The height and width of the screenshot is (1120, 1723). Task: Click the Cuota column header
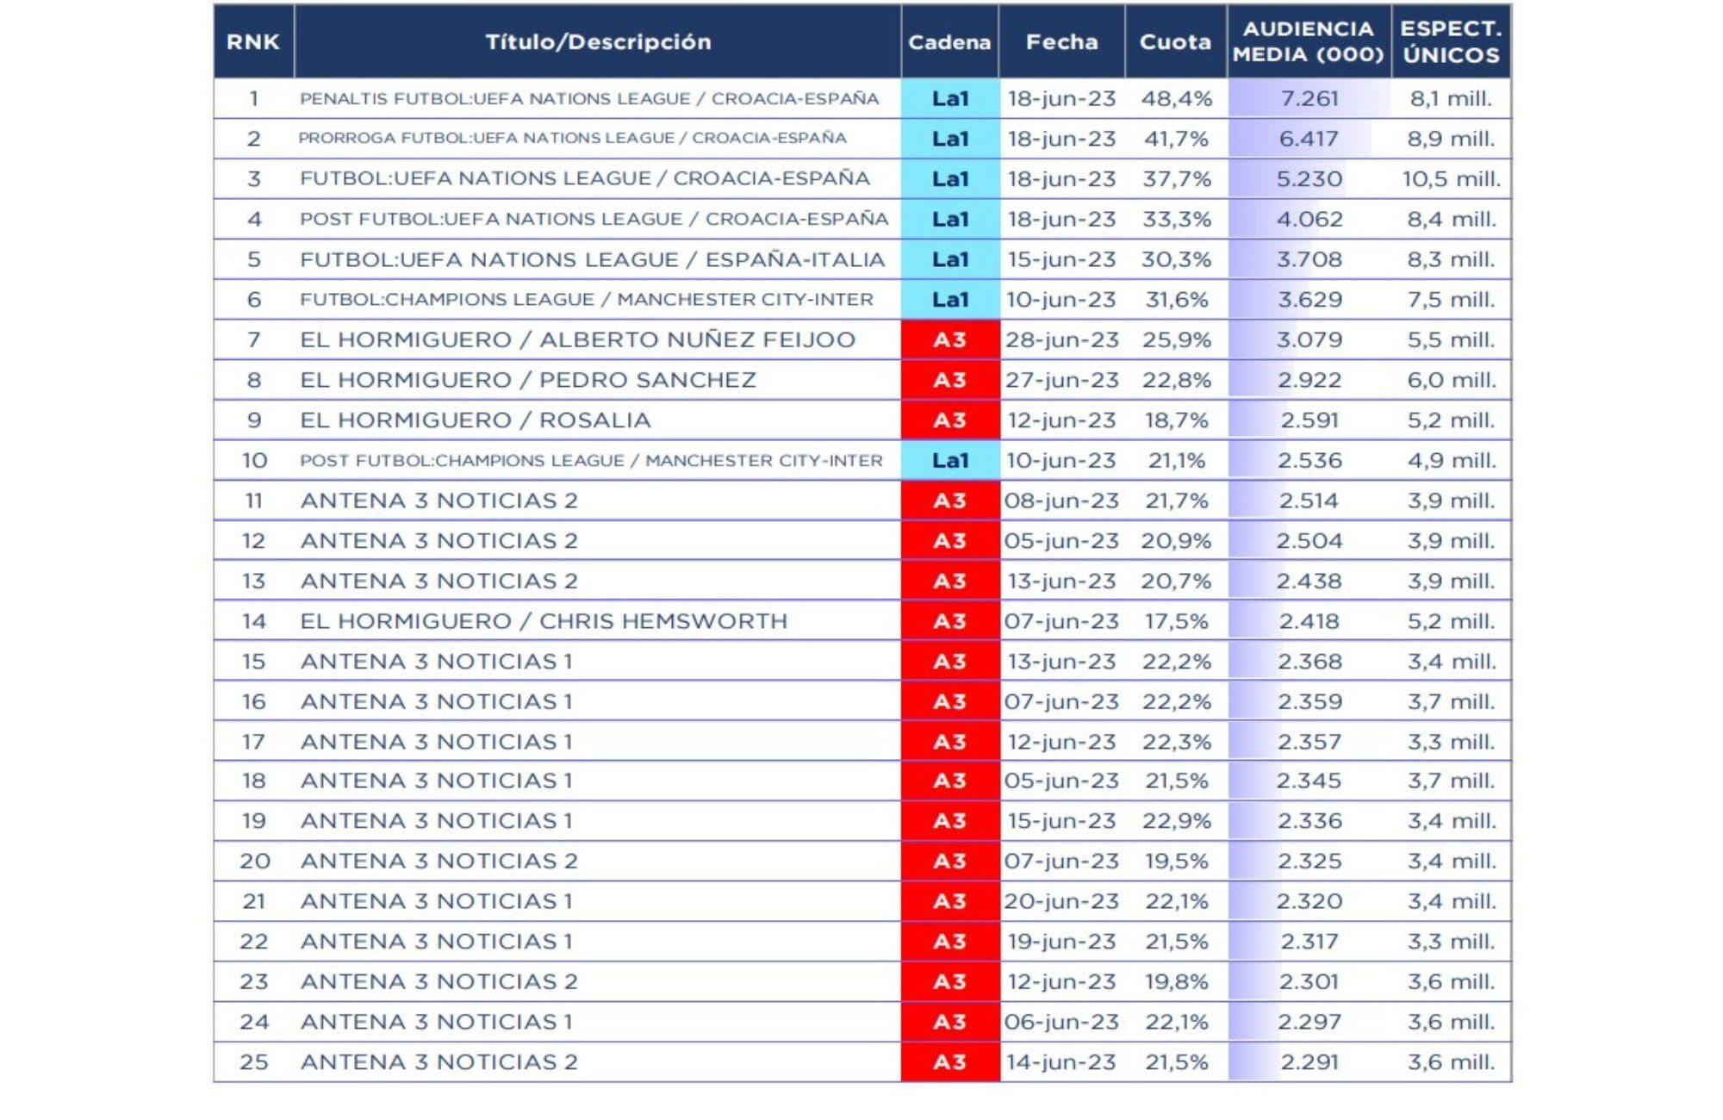click(1175, 42)
